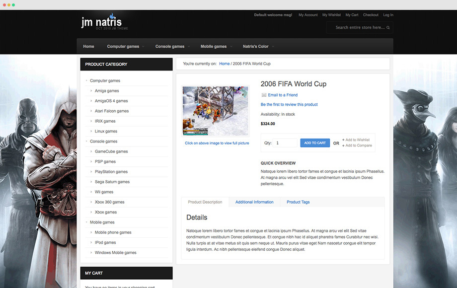This screenshot has height=288, width=457.
Task: Focus the store search field
Action: 360,27
